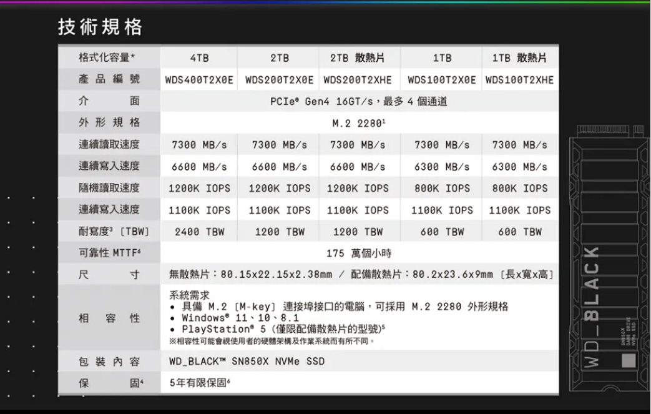Click 6300 MB/s under WDS100T2XHE
This screenshot has width=651, height=414.
tap(519, 167)
